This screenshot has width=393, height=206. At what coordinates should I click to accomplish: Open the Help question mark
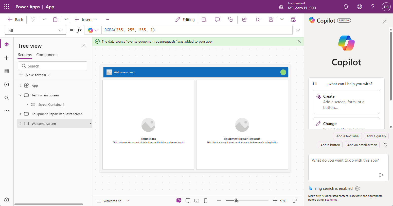click(373, 7)
